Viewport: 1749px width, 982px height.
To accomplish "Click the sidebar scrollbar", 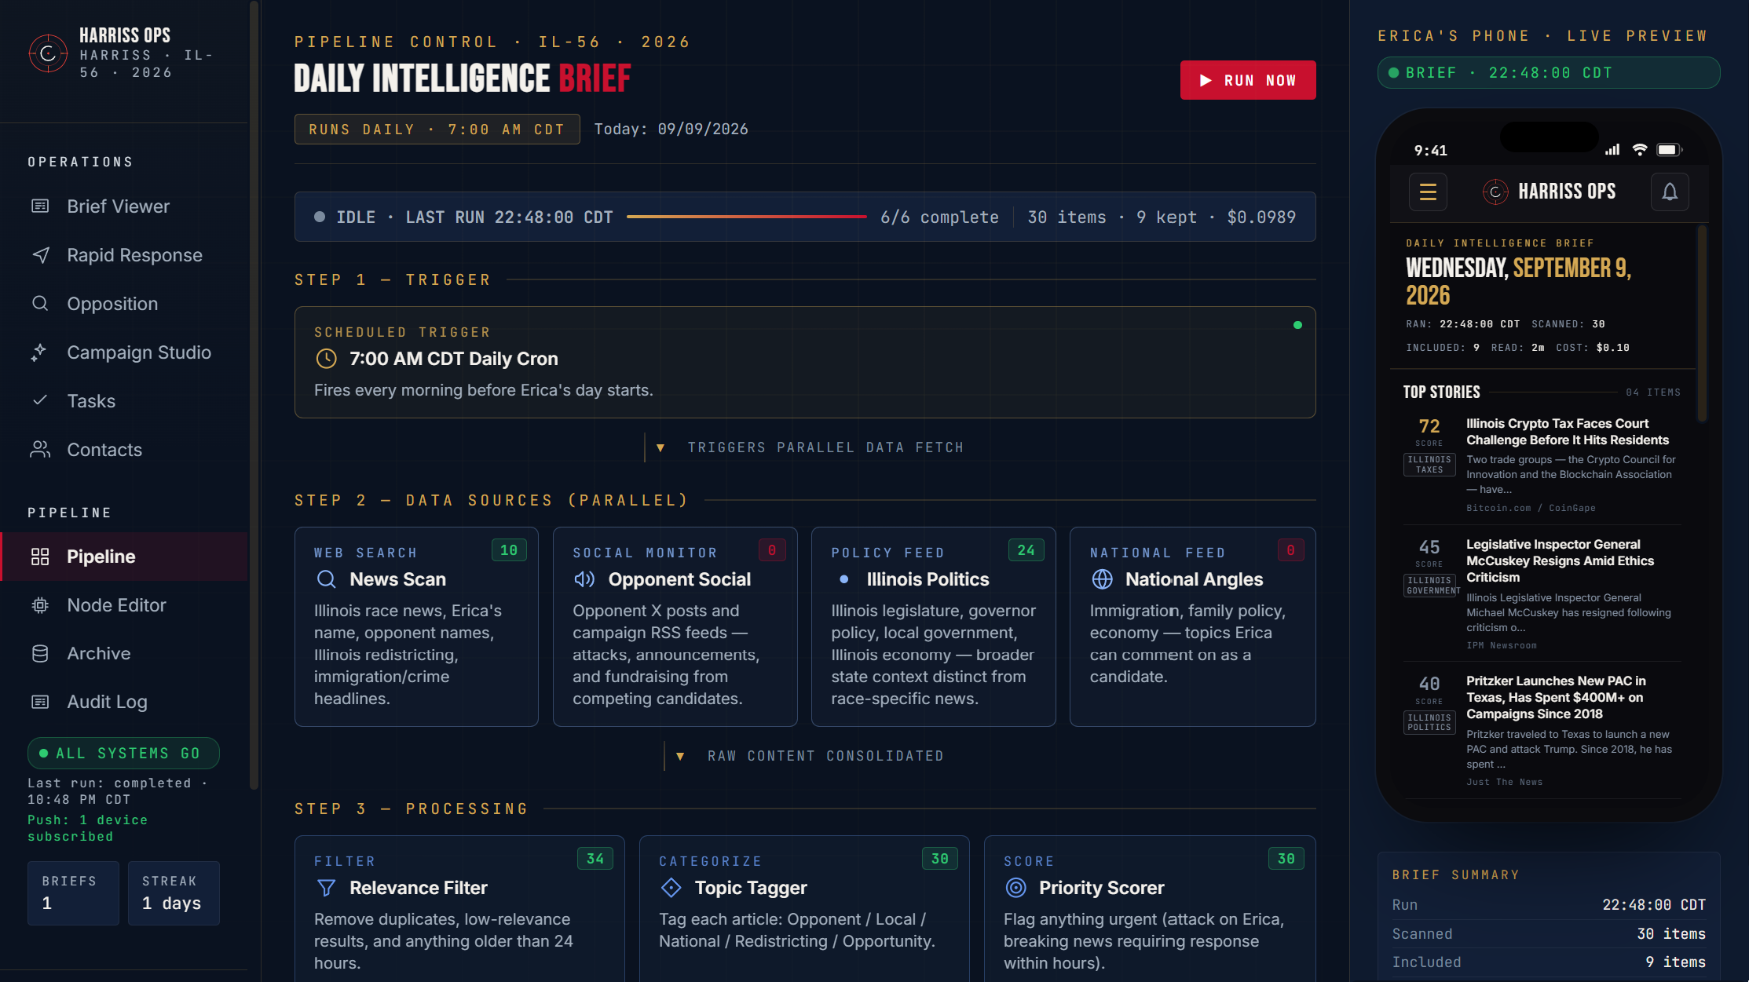I will pos(254,395).
